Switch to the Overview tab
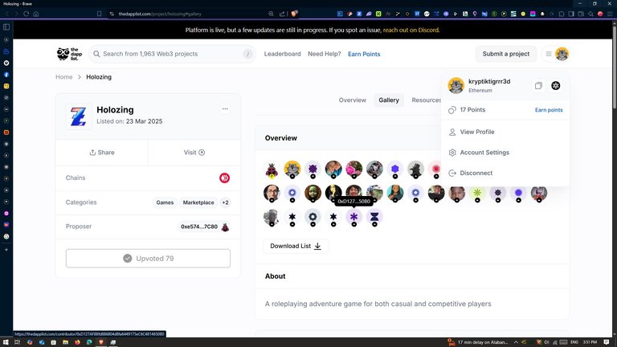This screenshot has height=347, width=617. pyautogui.click(x=353, y=100)
